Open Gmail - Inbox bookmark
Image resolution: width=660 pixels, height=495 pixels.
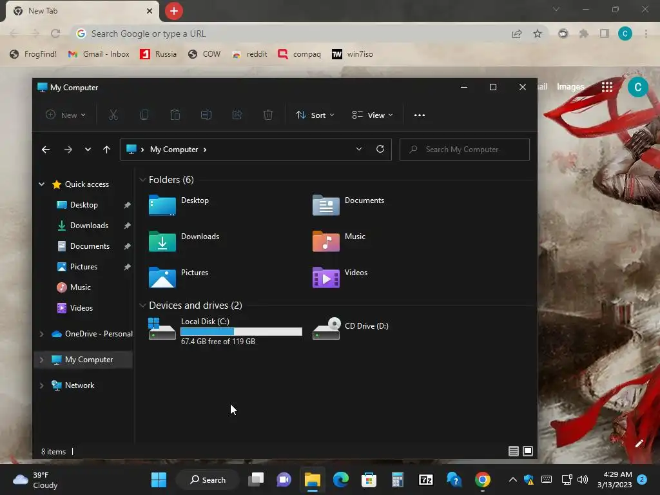[x=99, y=54]
